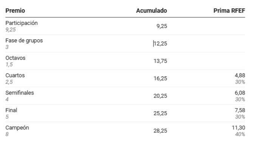Viewport: 265px width, 149px height.
Task: Select the Fase de grupos label
Action: pos(24,40)
